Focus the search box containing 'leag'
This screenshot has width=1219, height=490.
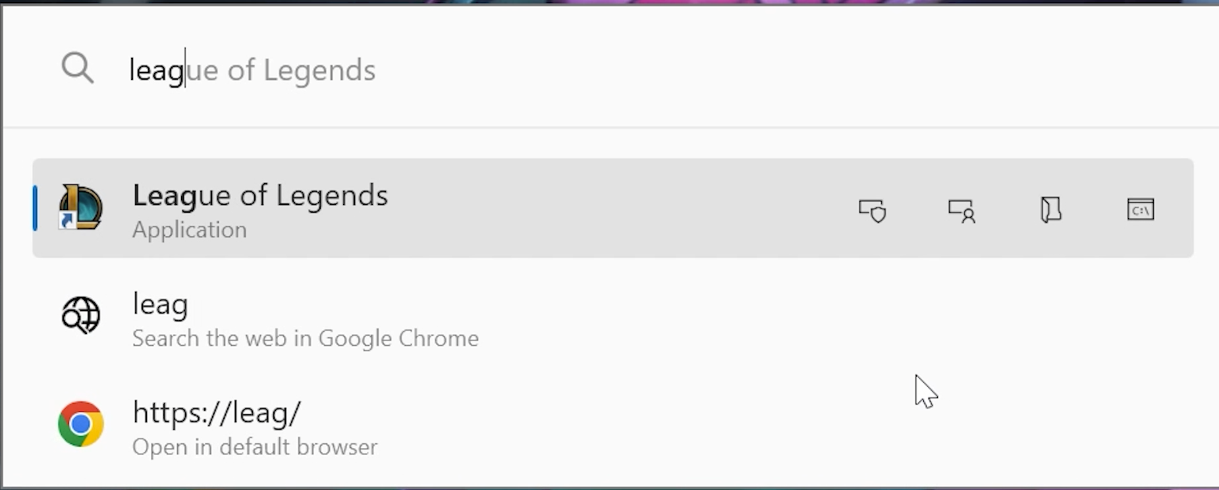(609, 69)
